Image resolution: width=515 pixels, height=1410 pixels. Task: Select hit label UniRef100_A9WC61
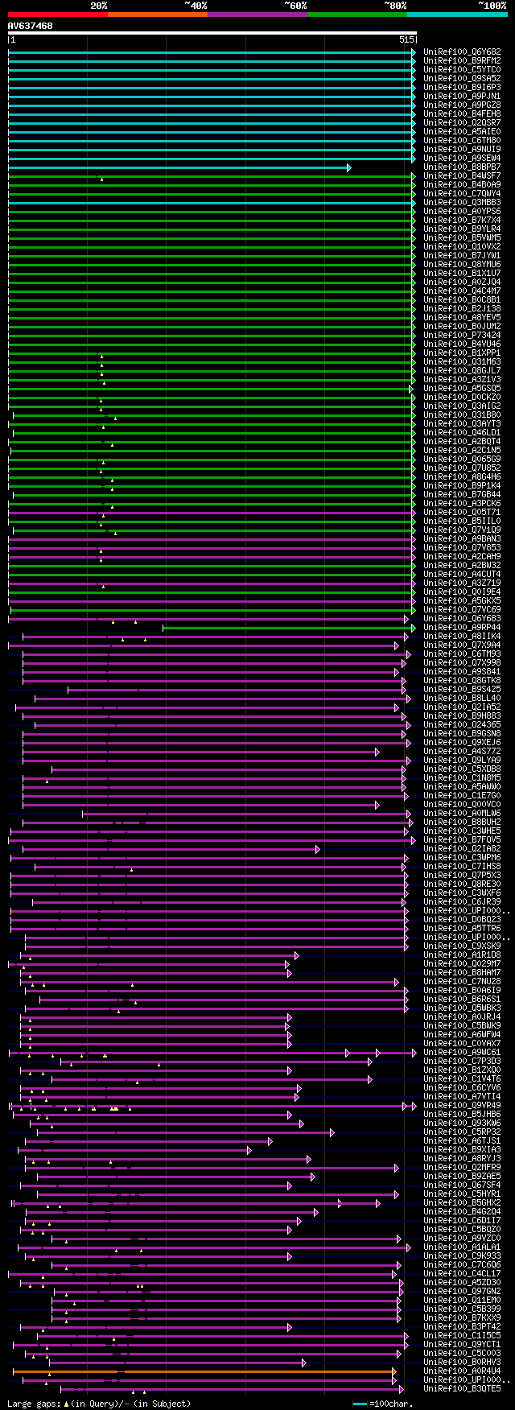[462, 1053]
